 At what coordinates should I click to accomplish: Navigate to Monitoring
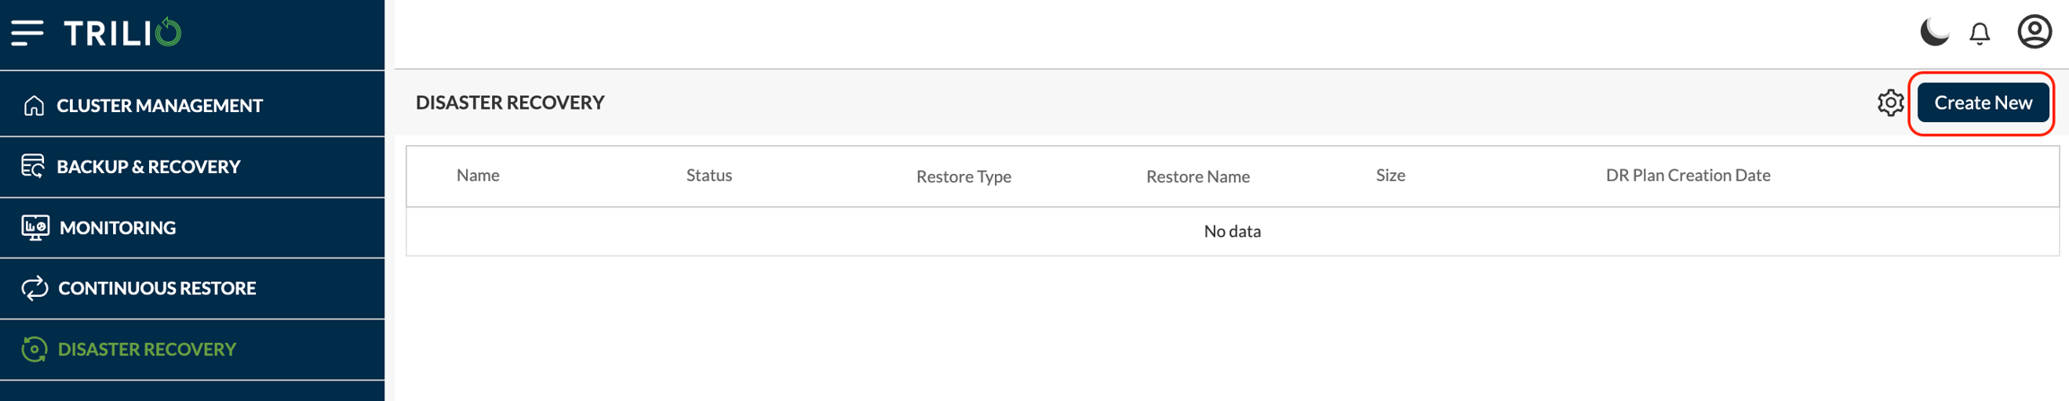click(118, 228)
